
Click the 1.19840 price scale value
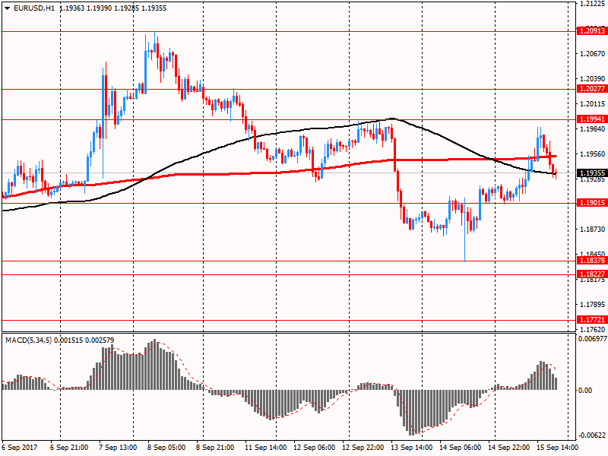592,129
